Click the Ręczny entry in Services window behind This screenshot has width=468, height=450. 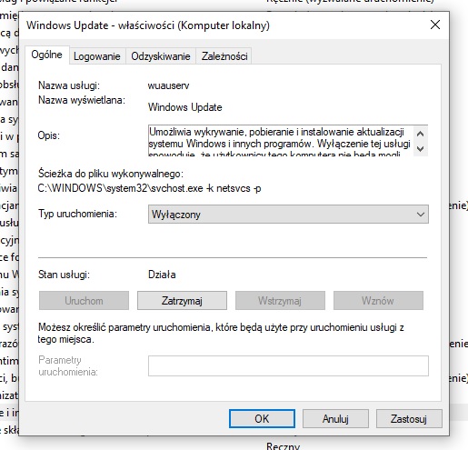click(284, 446)
